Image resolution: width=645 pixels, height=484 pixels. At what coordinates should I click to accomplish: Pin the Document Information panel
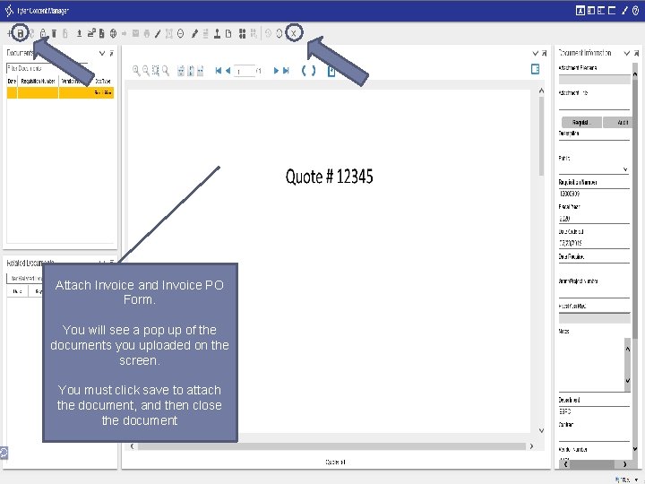point(636,53)
